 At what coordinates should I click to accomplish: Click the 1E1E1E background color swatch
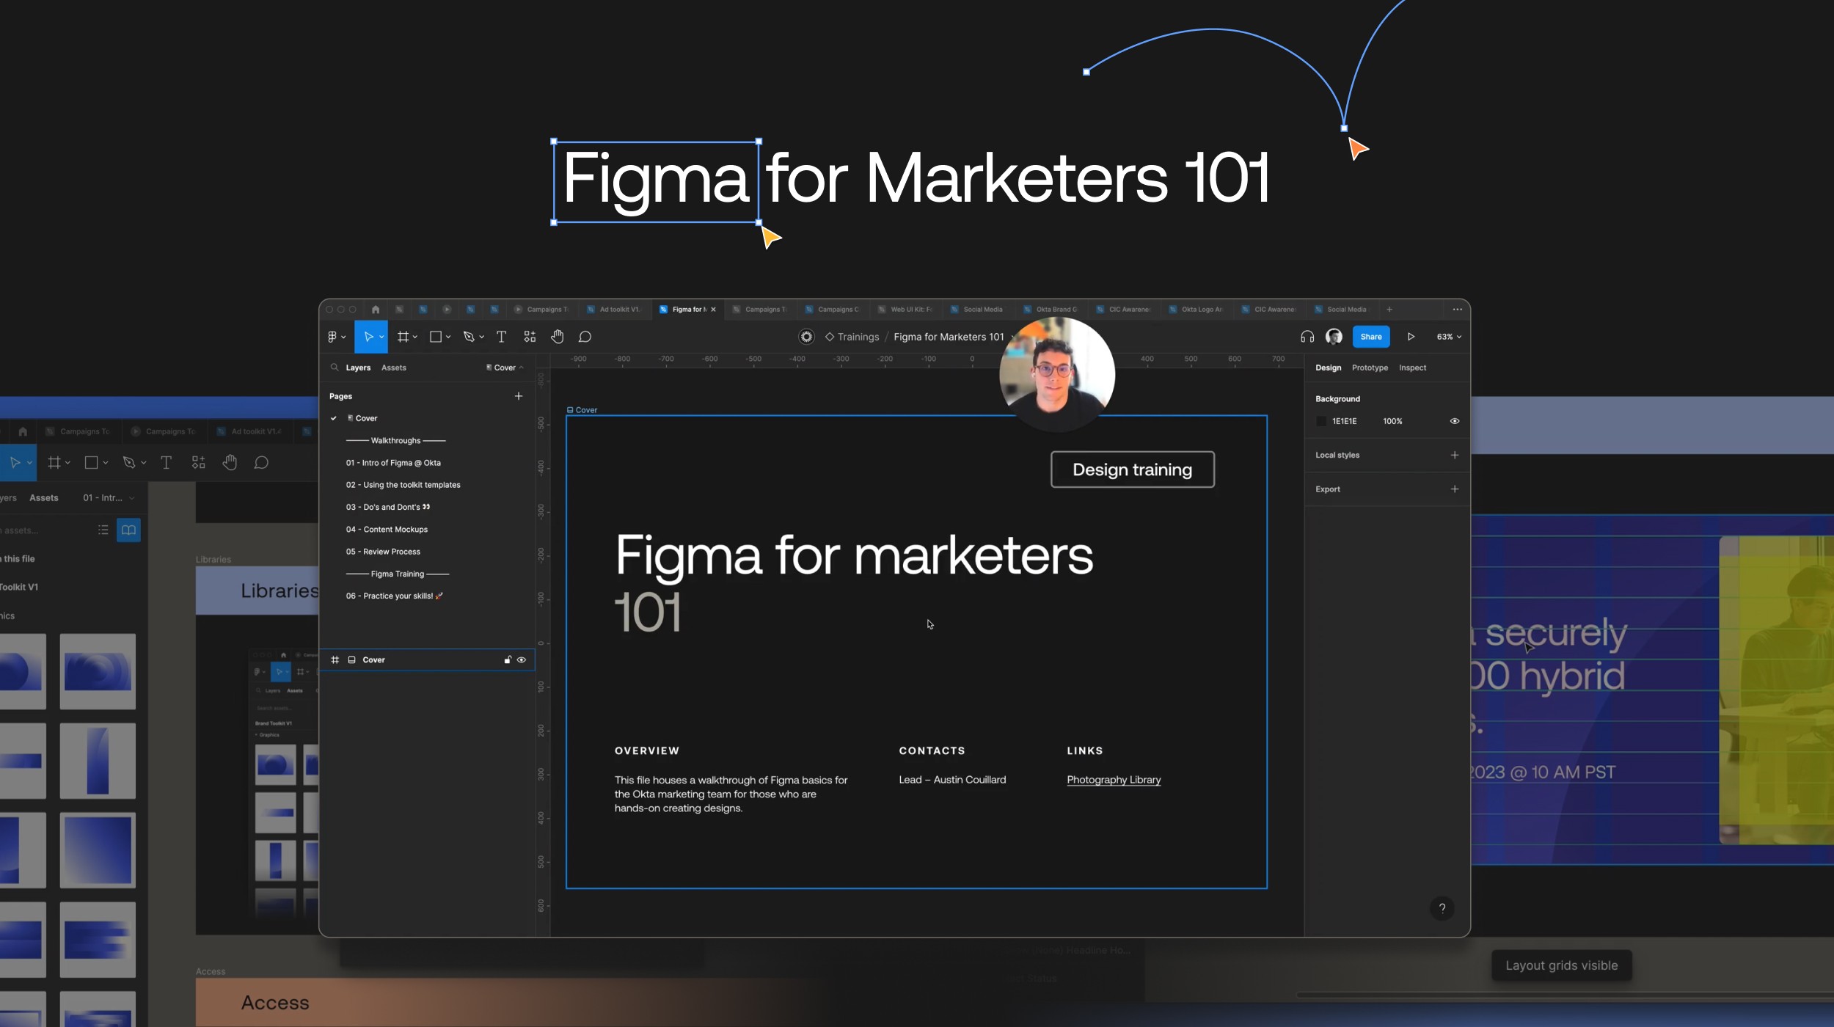pos(1321,421)
